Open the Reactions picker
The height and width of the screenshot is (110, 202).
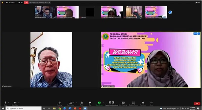tap(143, 103)
